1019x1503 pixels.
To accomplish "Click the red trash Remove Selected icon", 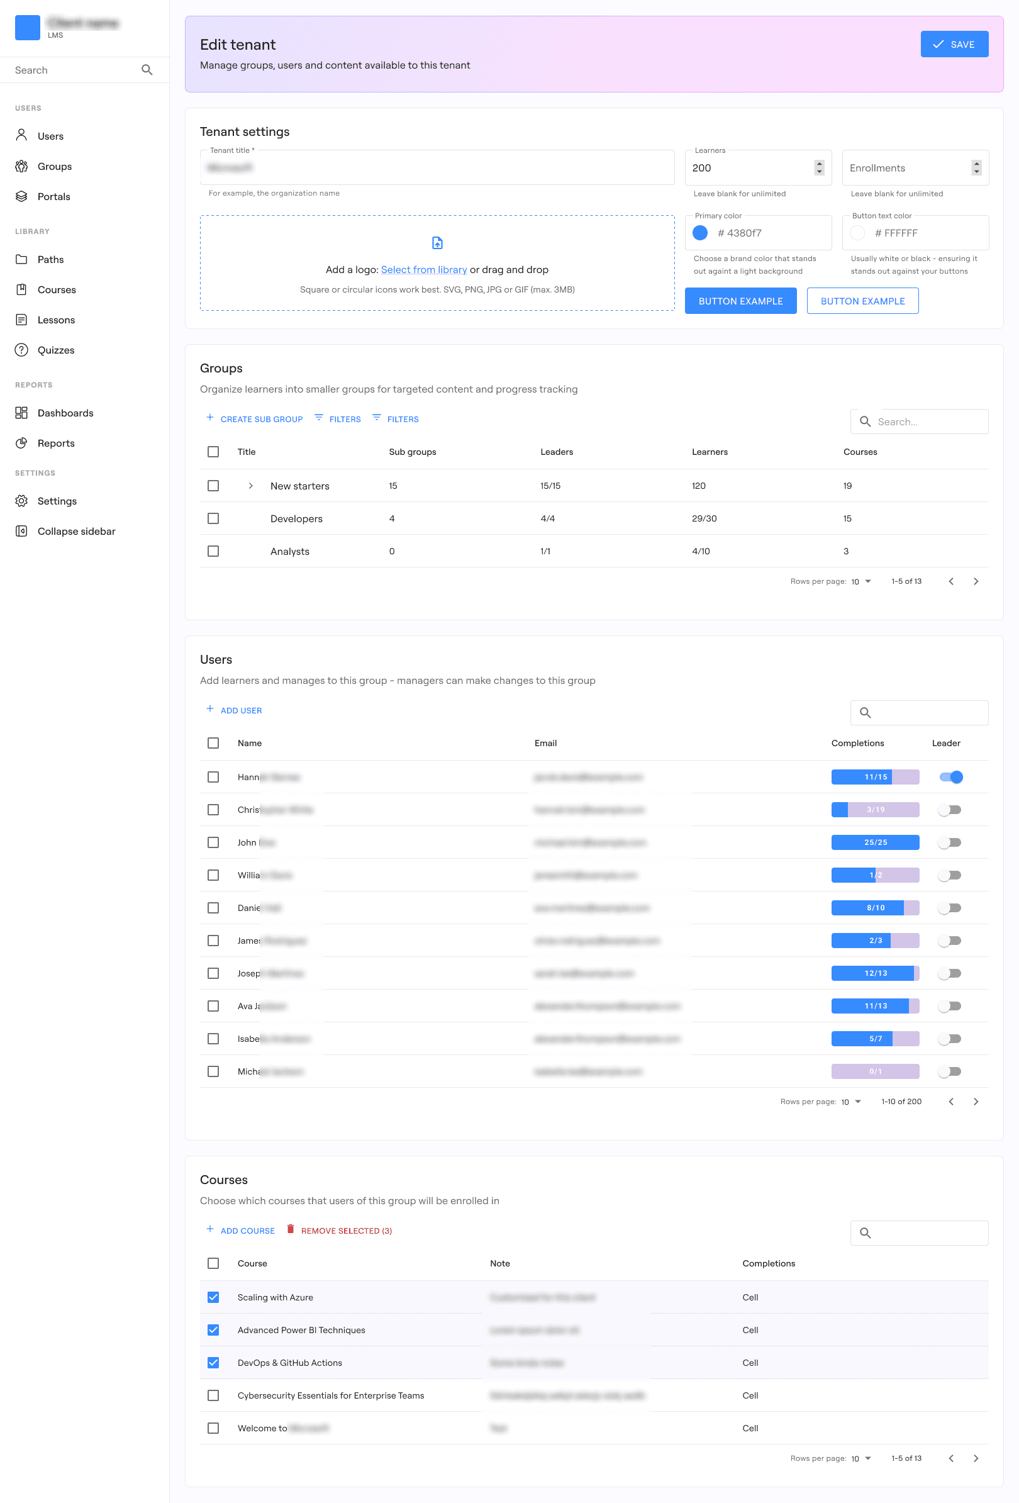I will tap(291, 1229).
